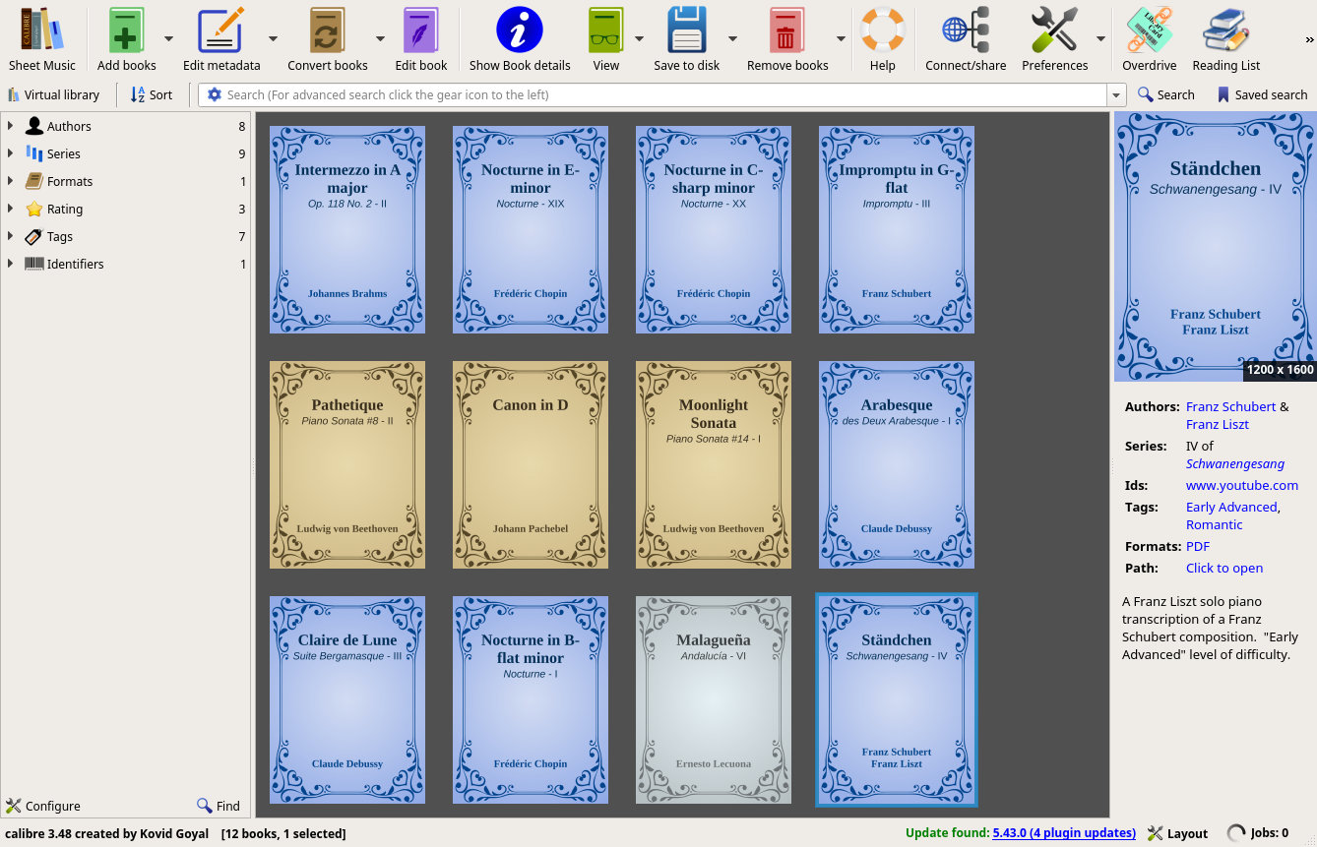Open the Add books dropdown arrow

point(168,38)
